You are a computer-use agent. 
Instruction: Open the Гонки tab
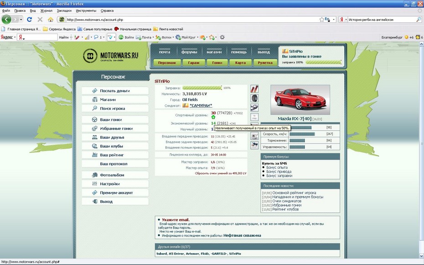pyautogui.click(x=217, y=63)
